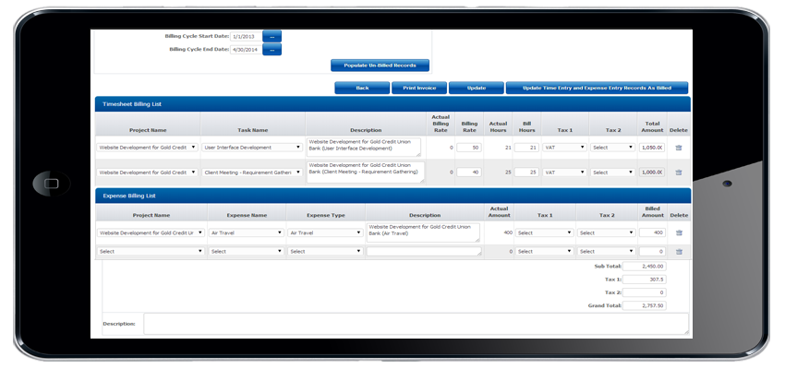Go Back using the Back button
Image resolution: width=785 pixels, height=369 pixels.
click(x=362, y=88)
